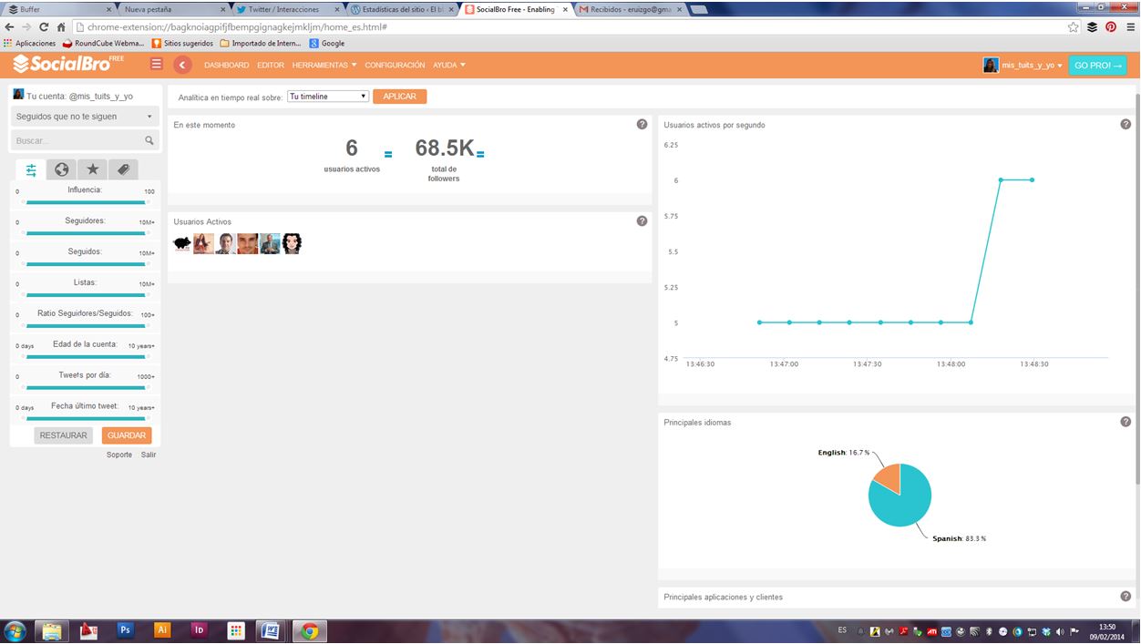Click the Influencia slider bar
This screenshot has height=644, width=1141.
pos(86,202)
